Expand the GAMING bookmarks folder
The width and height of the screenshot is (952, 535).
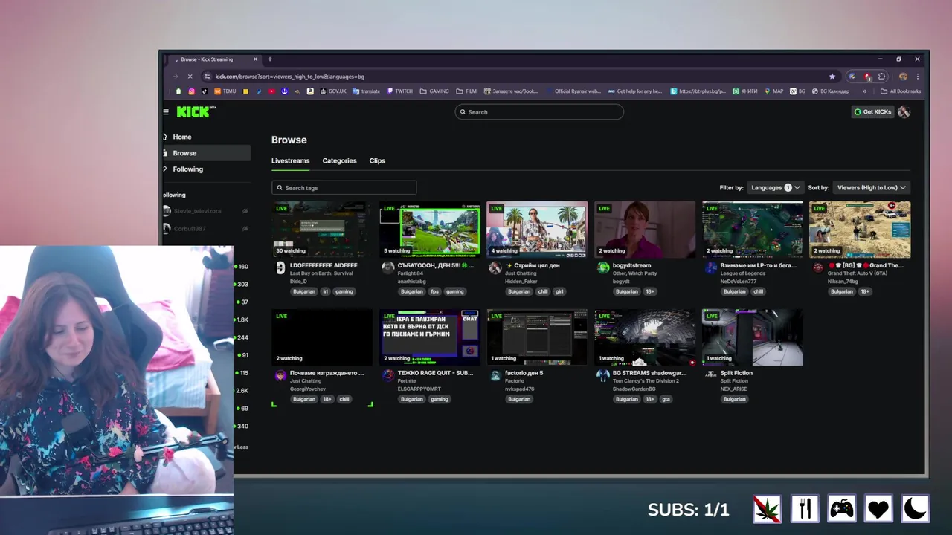click(x=434, y=91)
